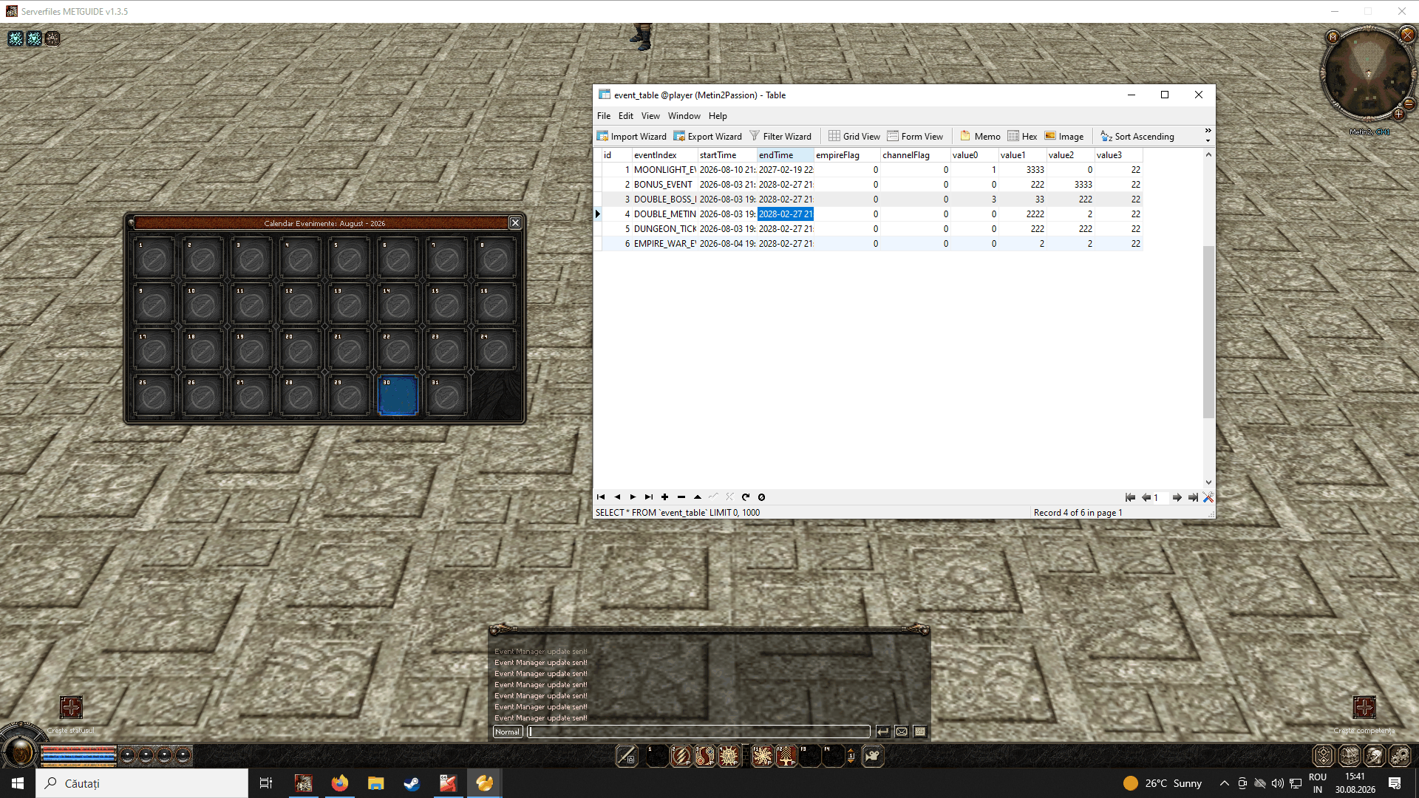Click the edit record triangle icon

pyautogui.click(x=698, y=497)
